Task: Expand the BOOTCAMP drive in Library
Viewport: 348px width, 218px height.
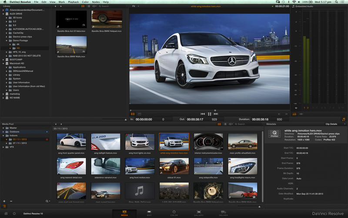Action: click(x=4, y=59)
